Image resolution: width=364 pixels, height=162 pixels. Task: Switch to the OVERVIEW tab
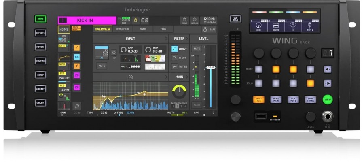pos(103,29)
